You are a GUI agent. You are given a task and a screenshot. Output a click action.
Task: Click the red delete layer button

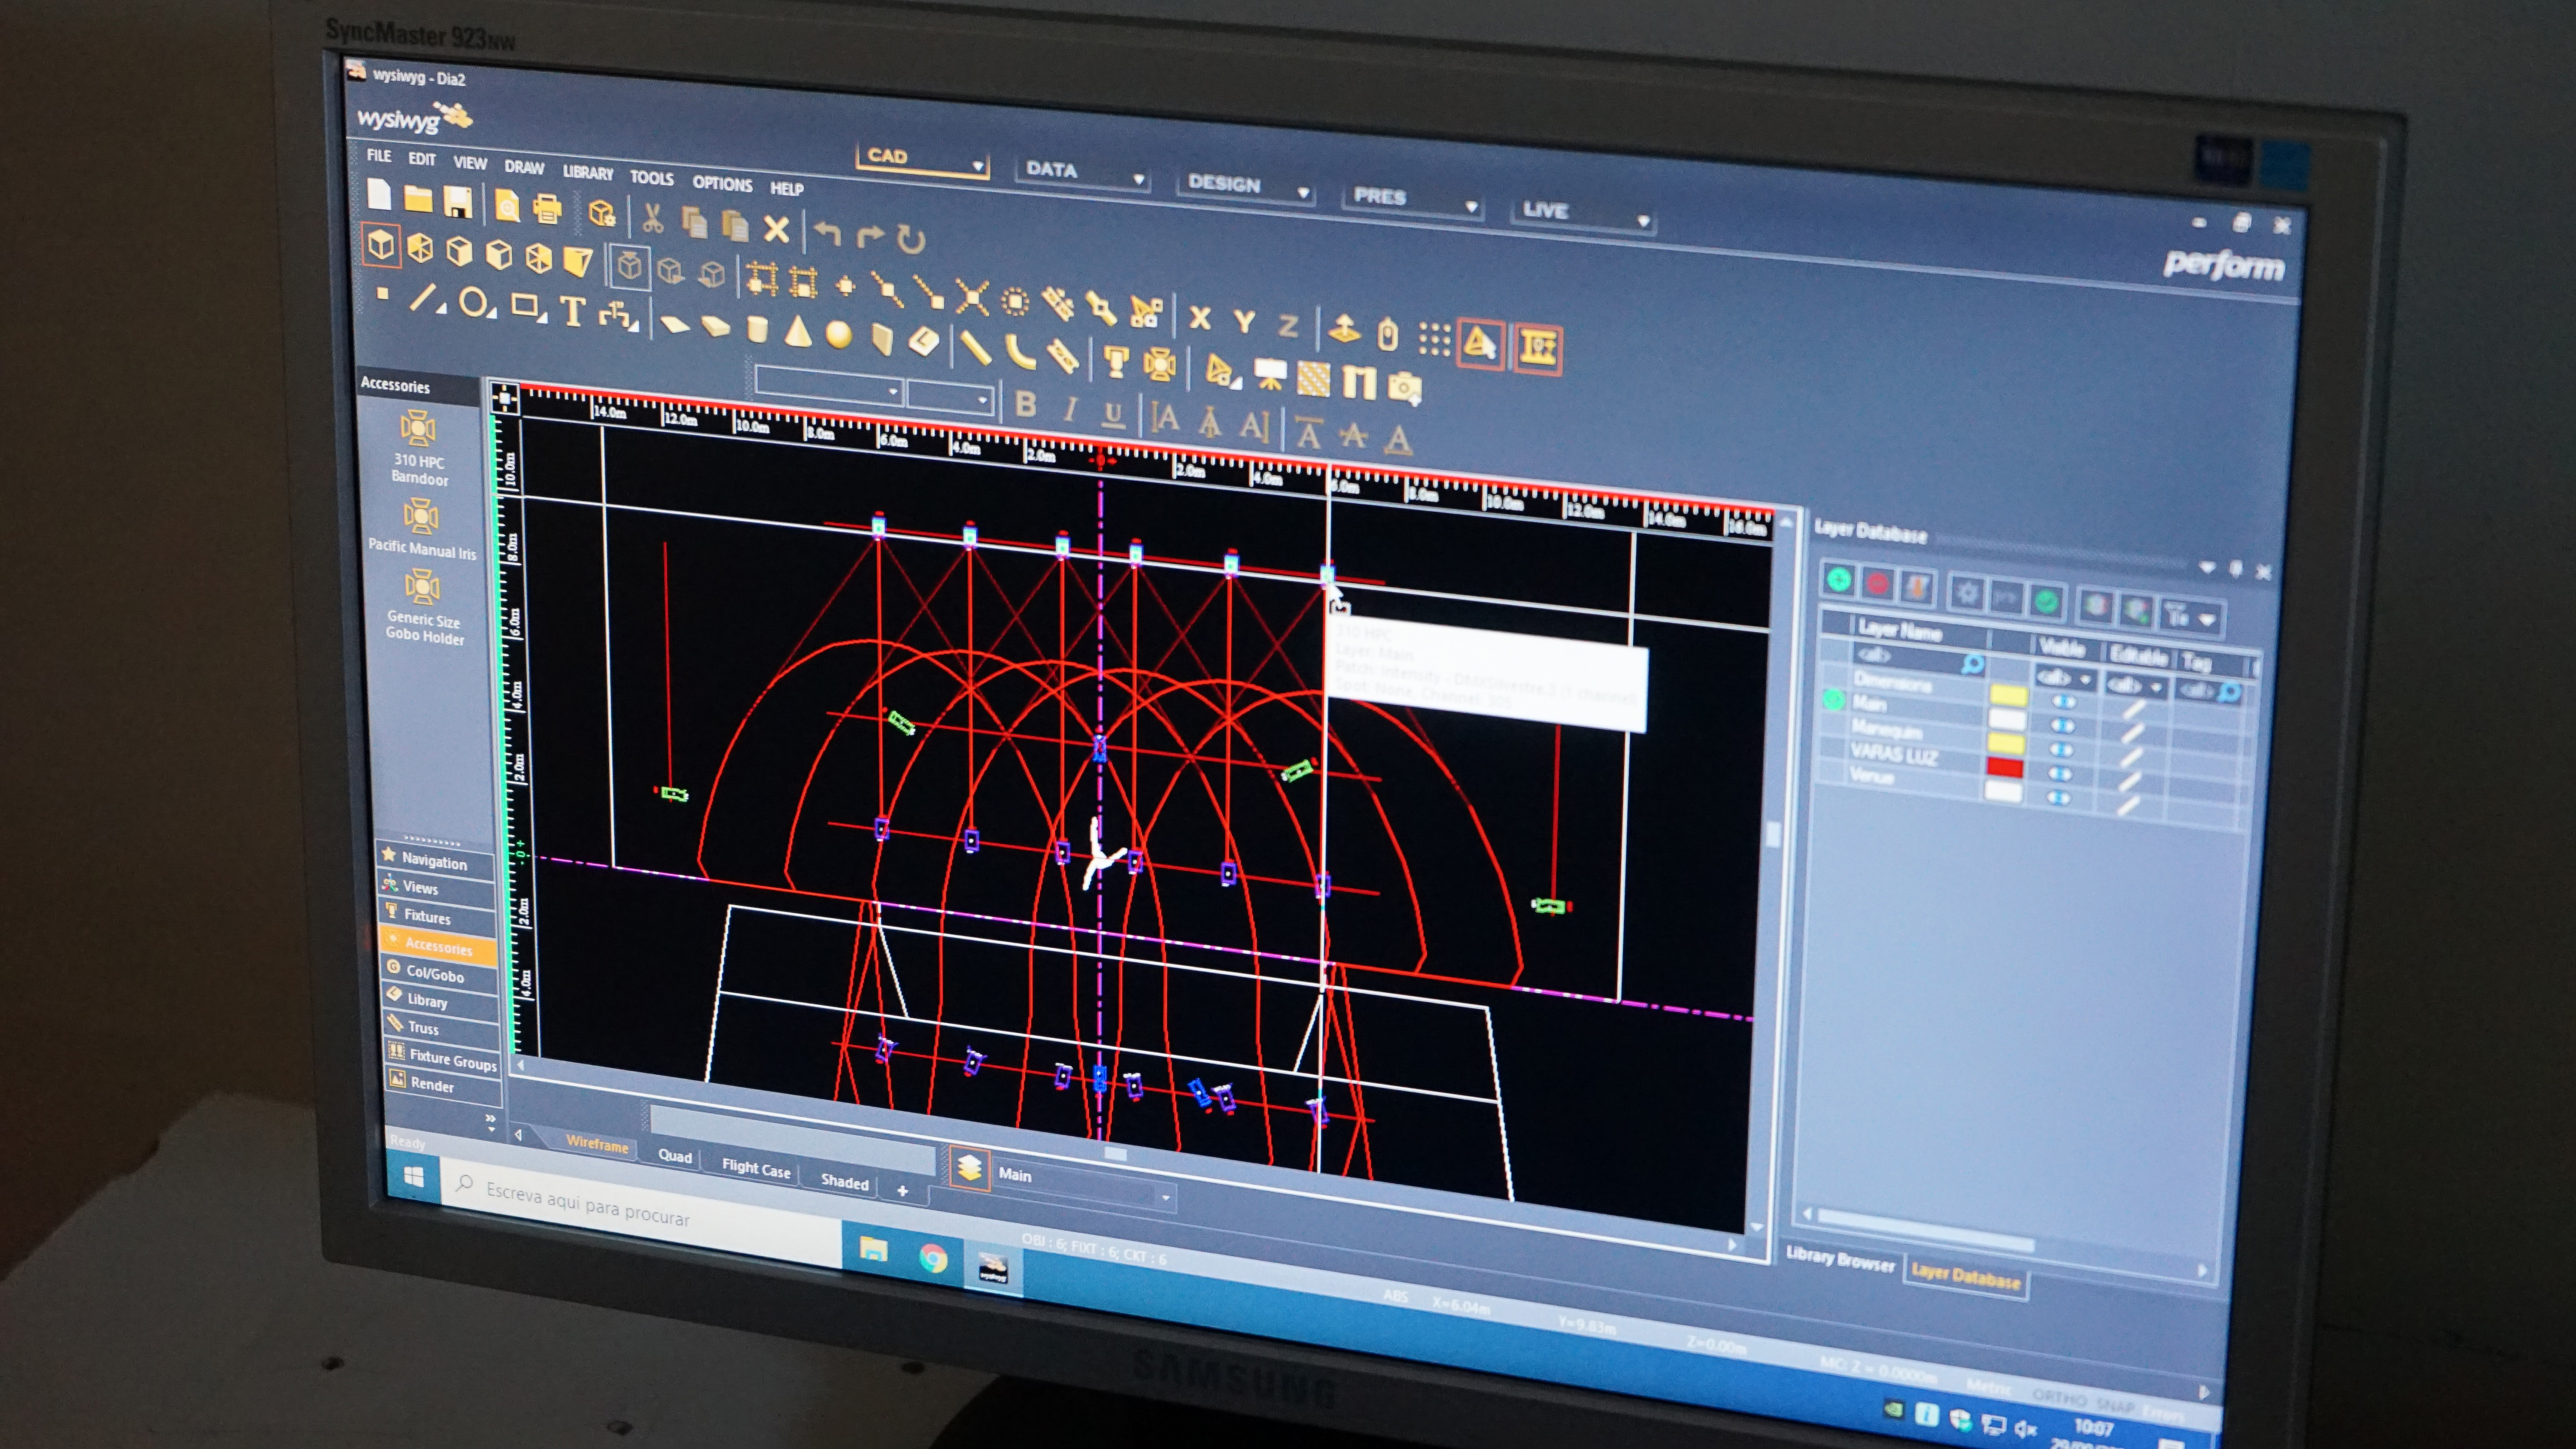point(1877,583)
